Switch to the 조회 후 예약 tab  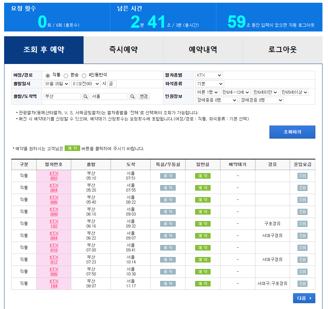tap(44, 50)
